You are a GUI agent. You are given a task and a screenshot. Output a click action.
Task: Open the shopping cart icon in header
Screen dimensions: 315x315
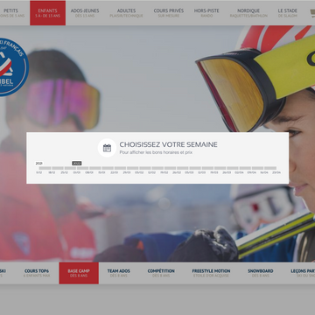coord(312,13)
